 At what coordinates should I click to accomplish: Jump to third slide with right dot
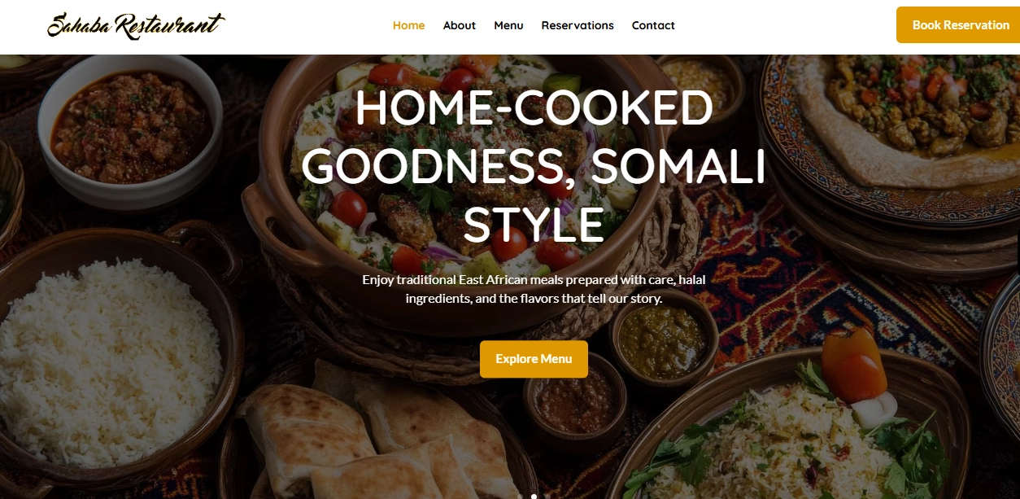click(x=547, y=496)
